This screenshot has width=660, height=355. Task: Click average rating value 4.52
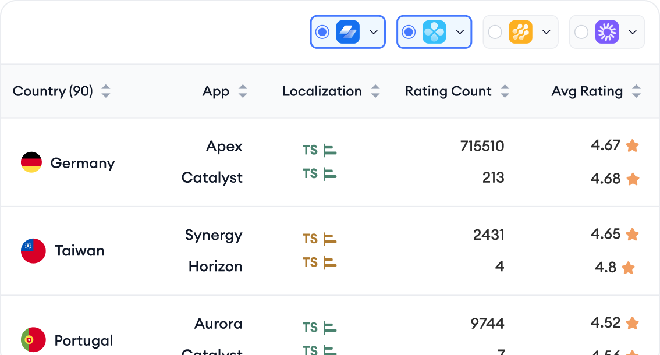tap(606, 322)
